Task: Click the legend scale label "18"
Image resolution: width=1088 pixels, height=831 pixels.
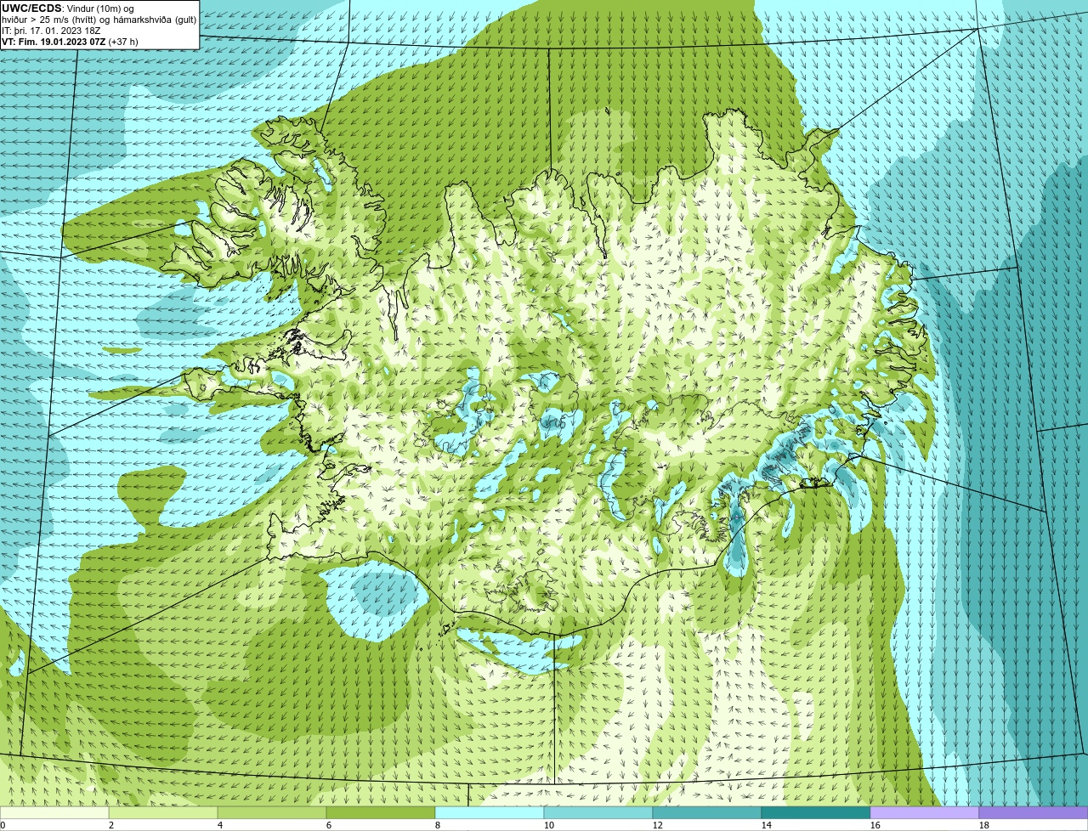Action: coord(984,825)
